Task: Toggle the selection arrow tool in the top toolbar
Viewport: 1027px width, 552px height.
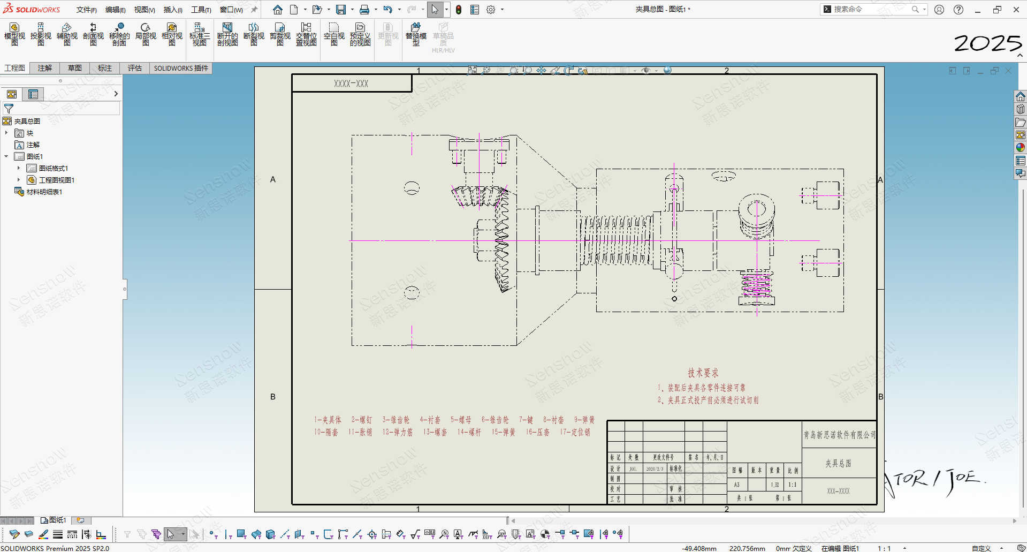Action: [435, 10]
